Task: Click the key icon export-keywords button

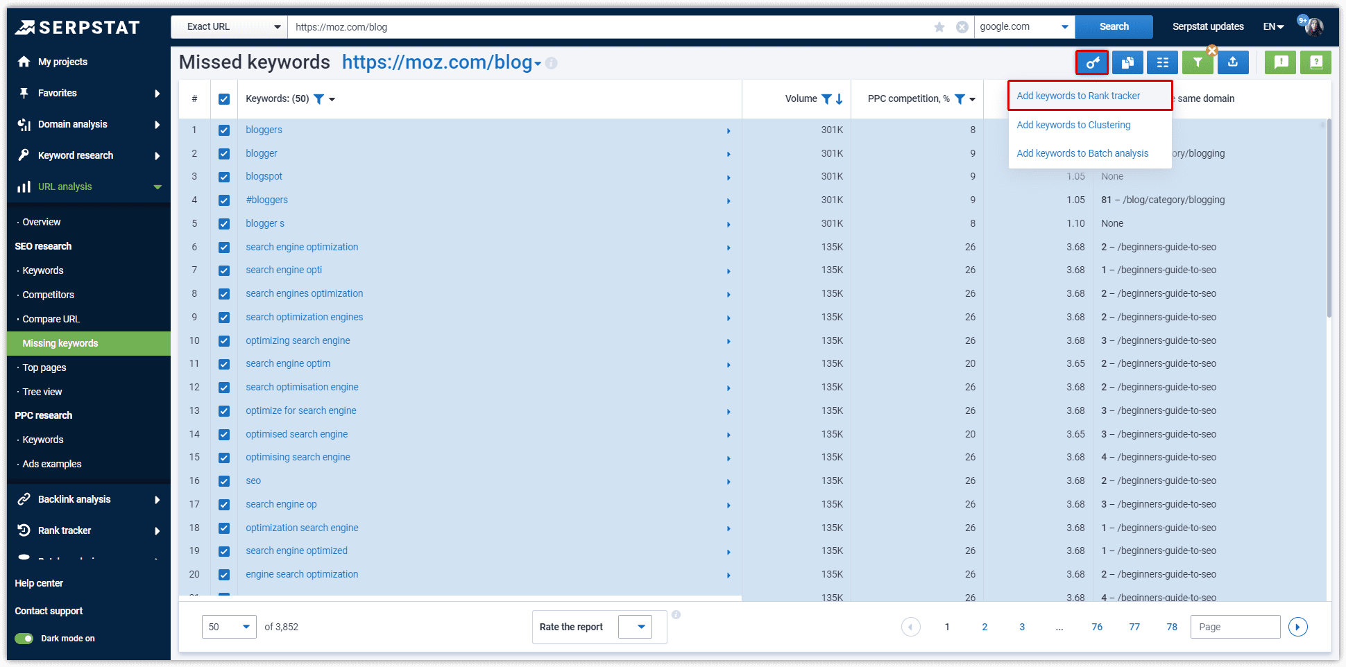Action: click(x=1092, y=62)
